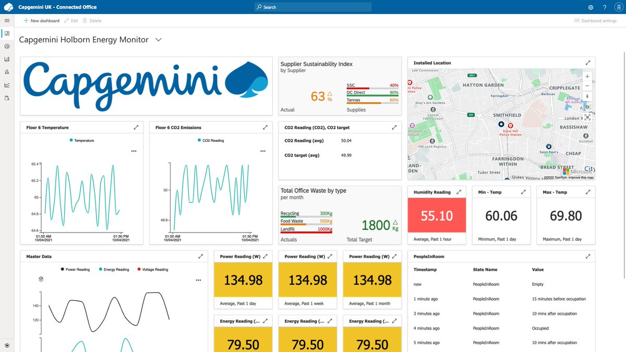626x352 pixels.
Task: Toggle the hamburger navigation menu
Action: click(7, 20)
